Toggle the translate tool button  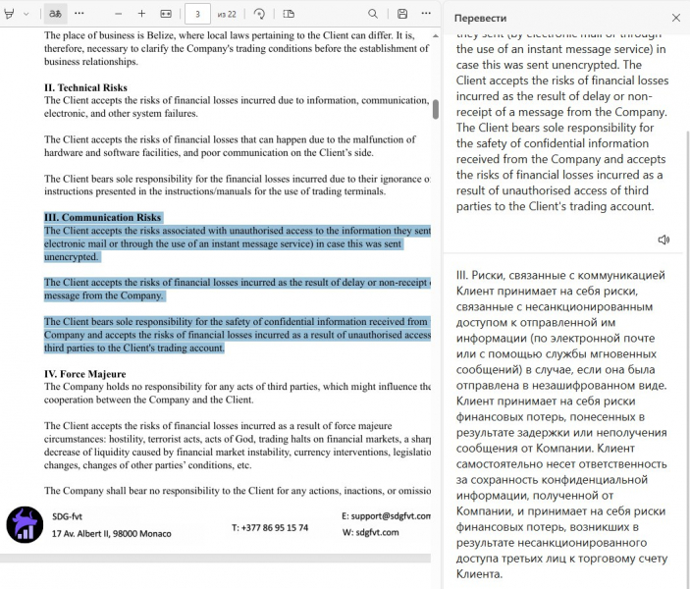tap(55, 14)
